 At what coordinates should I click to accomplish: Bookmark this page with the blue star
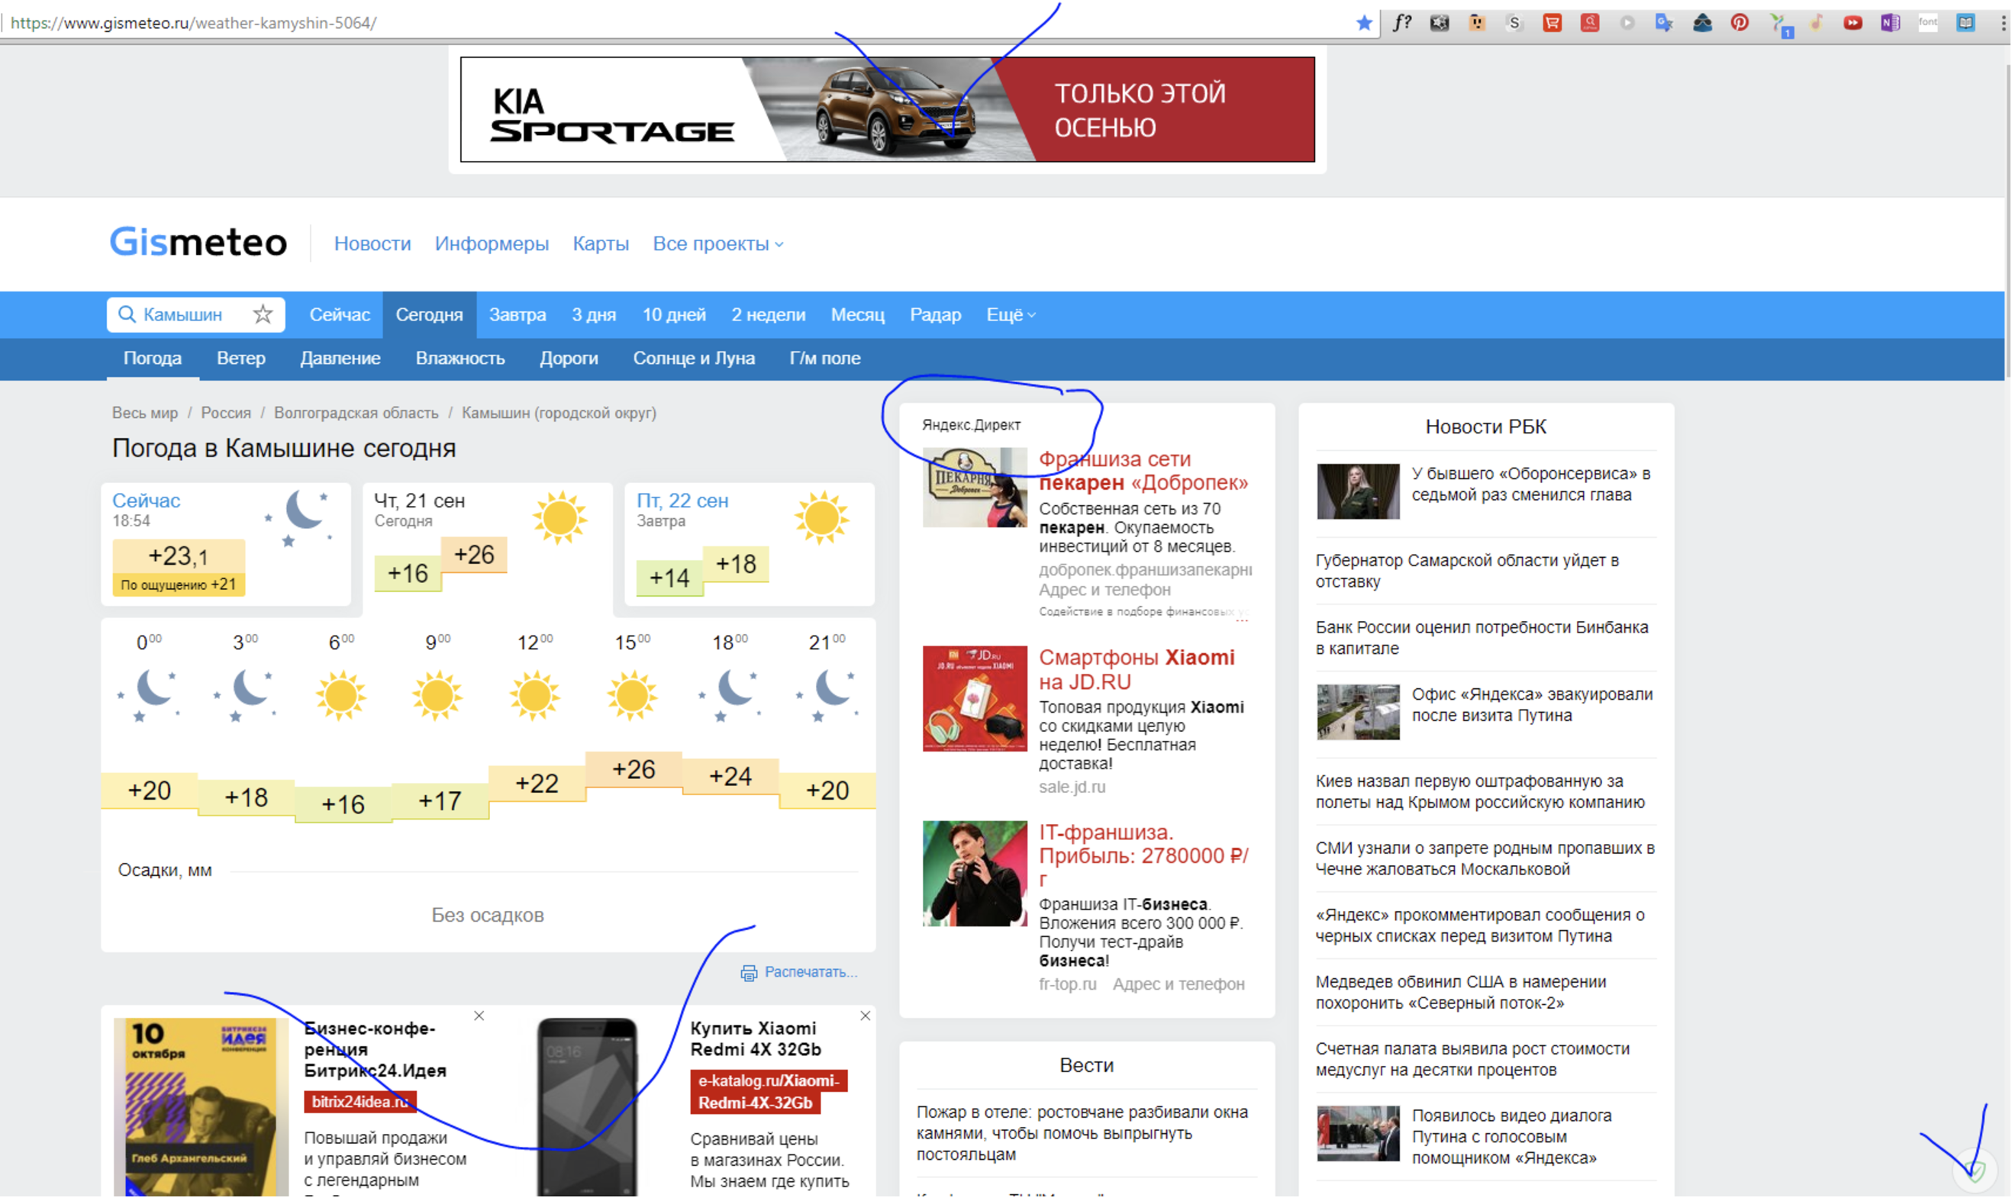point(1364,23)
